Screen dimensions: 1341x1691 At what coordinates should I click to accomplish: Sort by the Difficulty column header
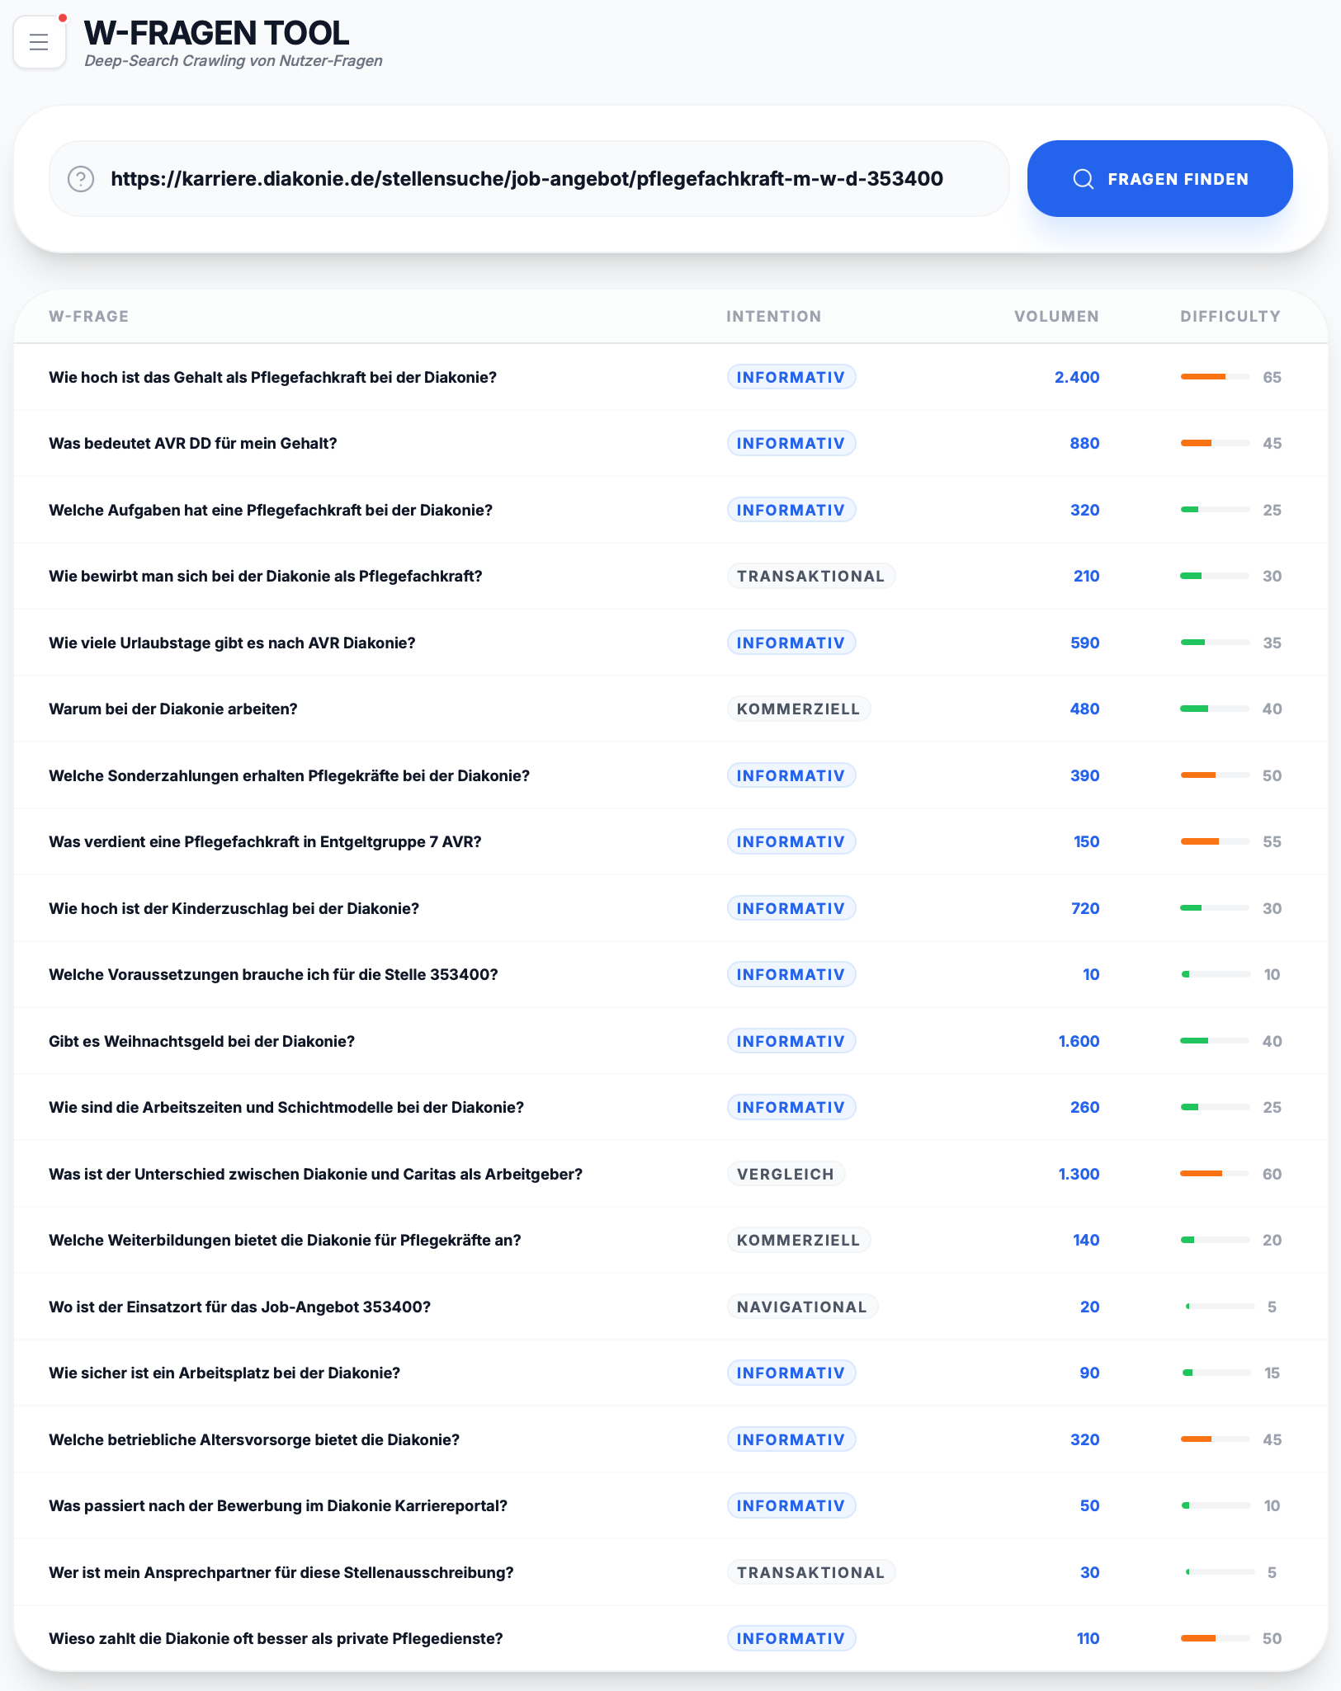click(x=1230, y=317)
